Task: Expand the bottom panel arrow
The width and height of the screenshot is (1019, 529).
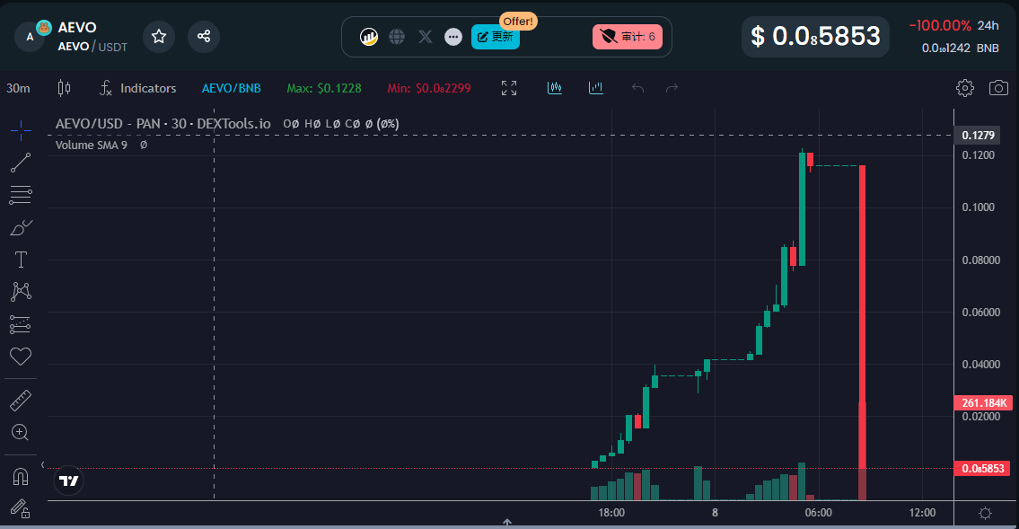Action: [507, 522]
